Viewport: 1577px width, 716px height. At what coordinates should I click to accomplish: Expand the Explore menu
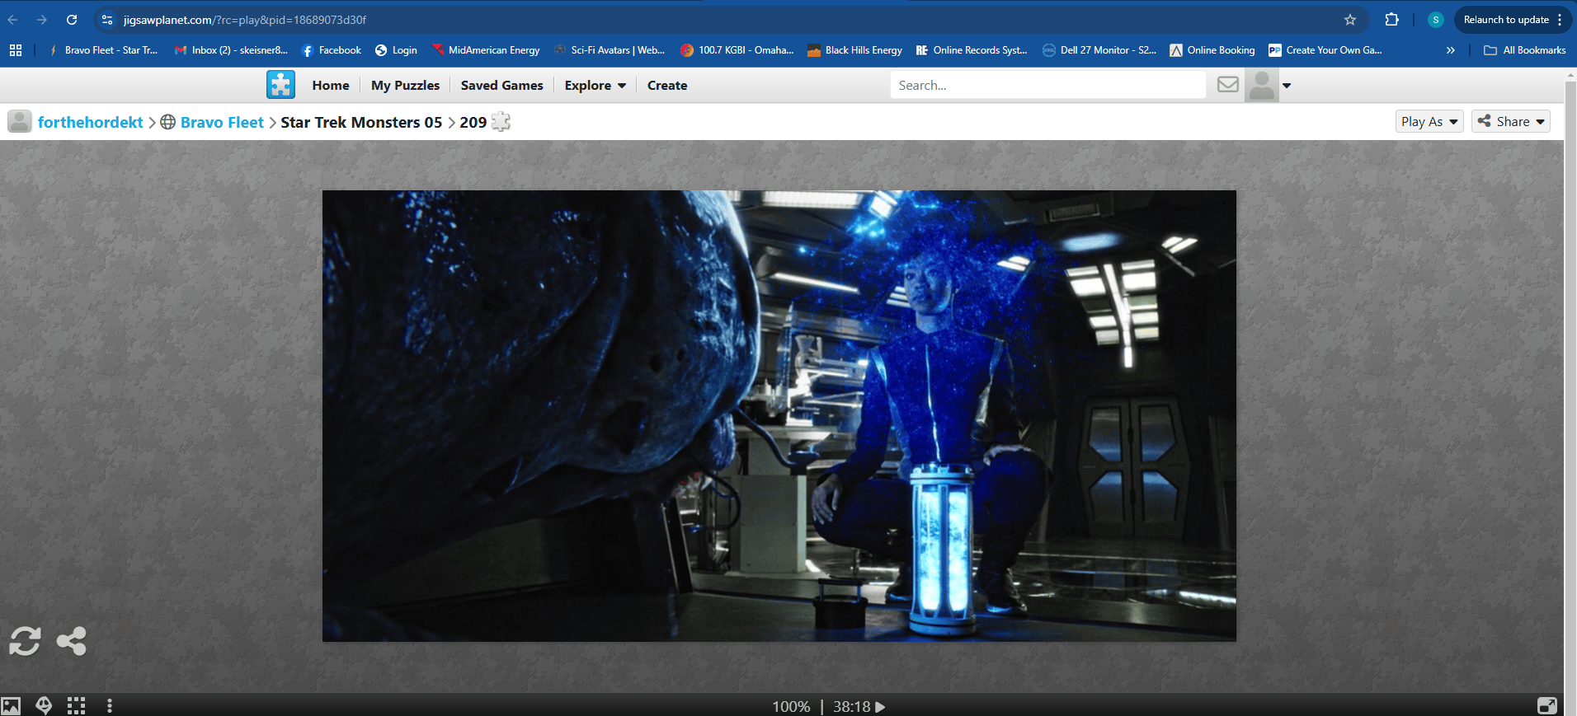pyautogui.click(x=595, y=86)
